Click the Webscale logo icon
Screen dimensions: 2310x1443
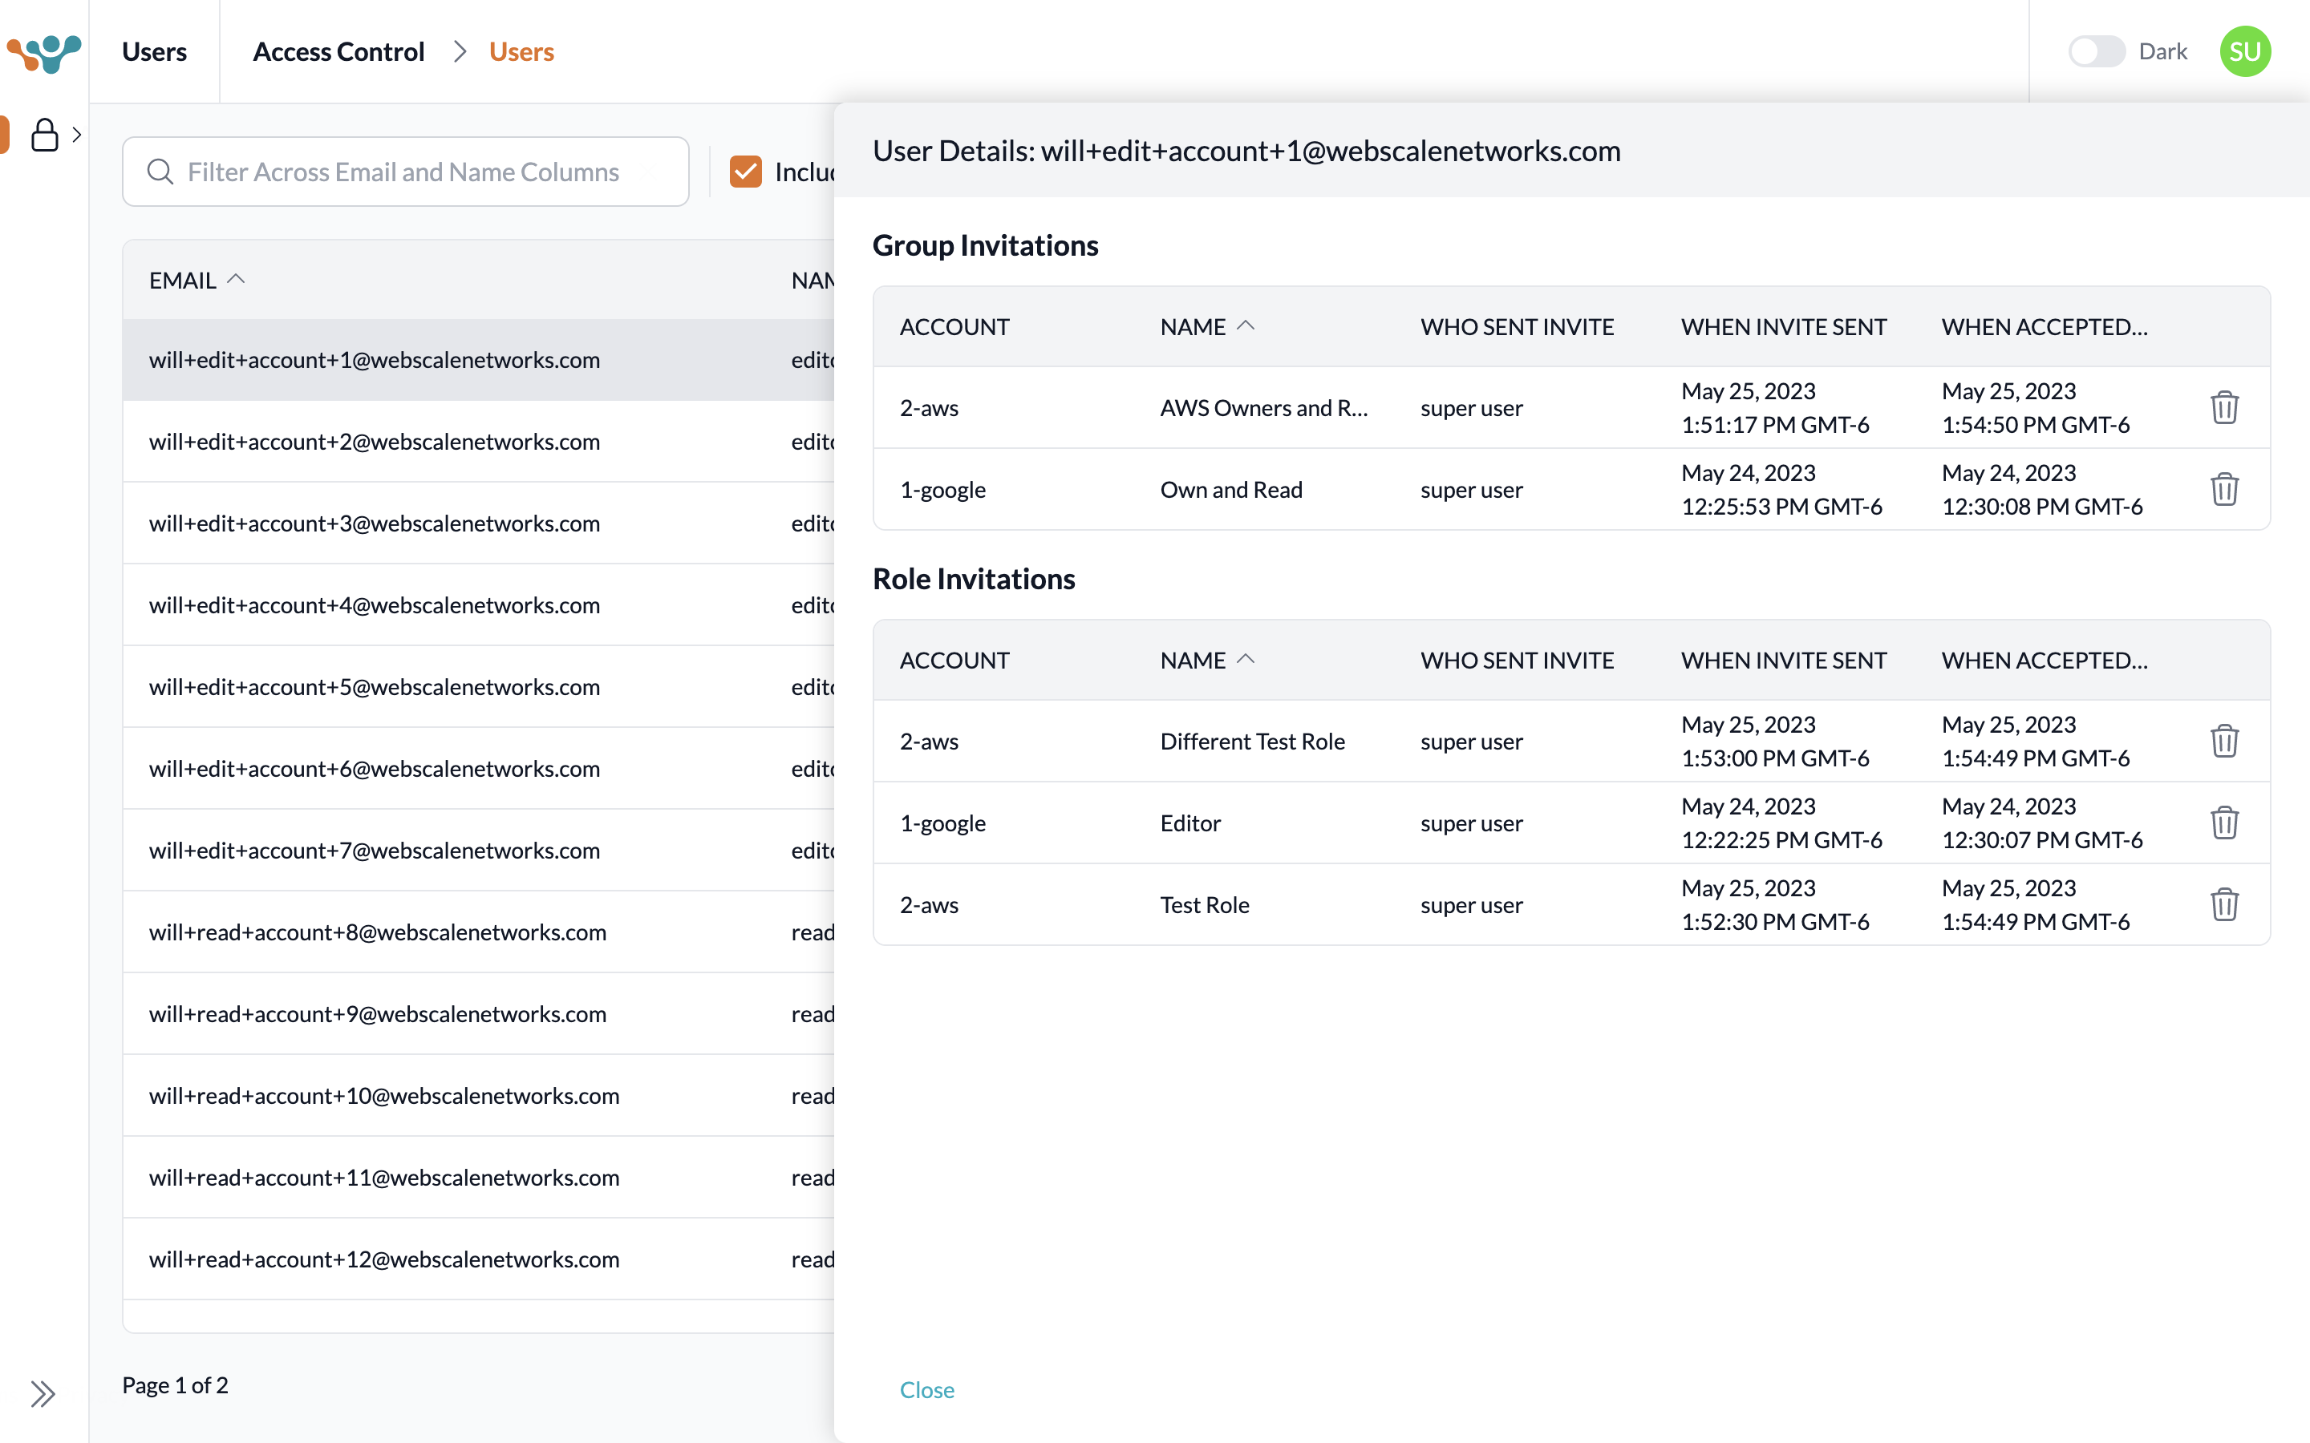44,51
